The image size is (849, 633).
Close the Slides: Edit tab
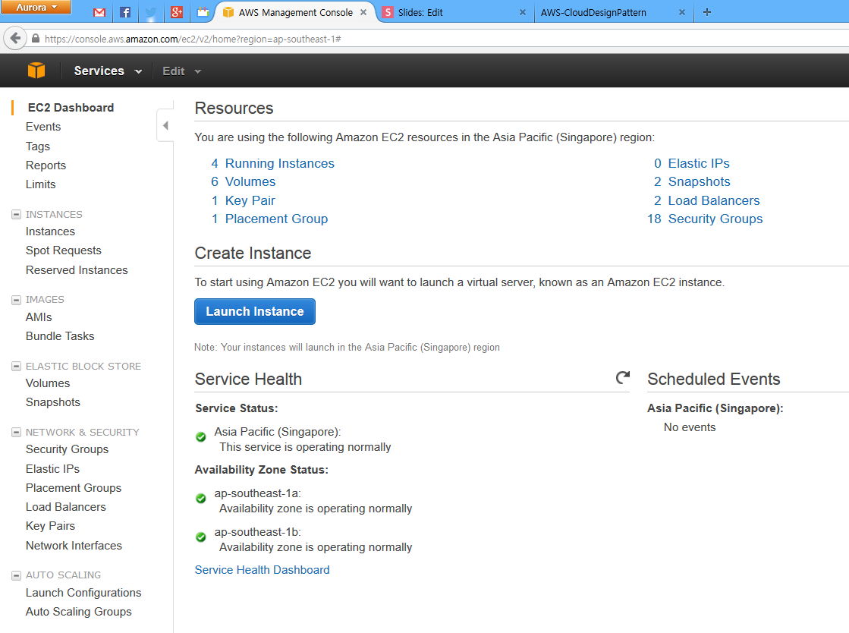pos(523,12)
